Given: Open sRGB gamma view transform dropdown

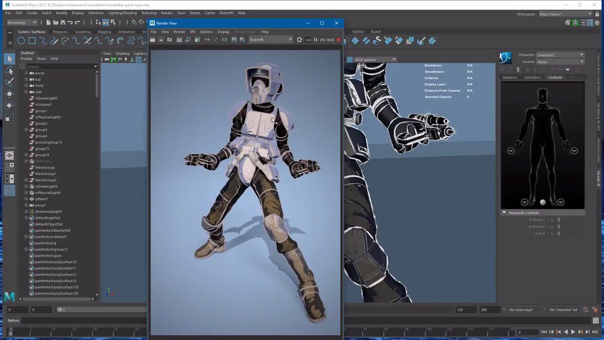Looking at the screenshot, I should pyautogui.click(x=375, y=60).
